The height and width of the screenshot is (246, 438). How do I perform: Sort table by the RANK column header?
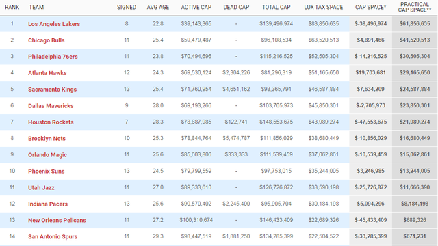[12, 8]
